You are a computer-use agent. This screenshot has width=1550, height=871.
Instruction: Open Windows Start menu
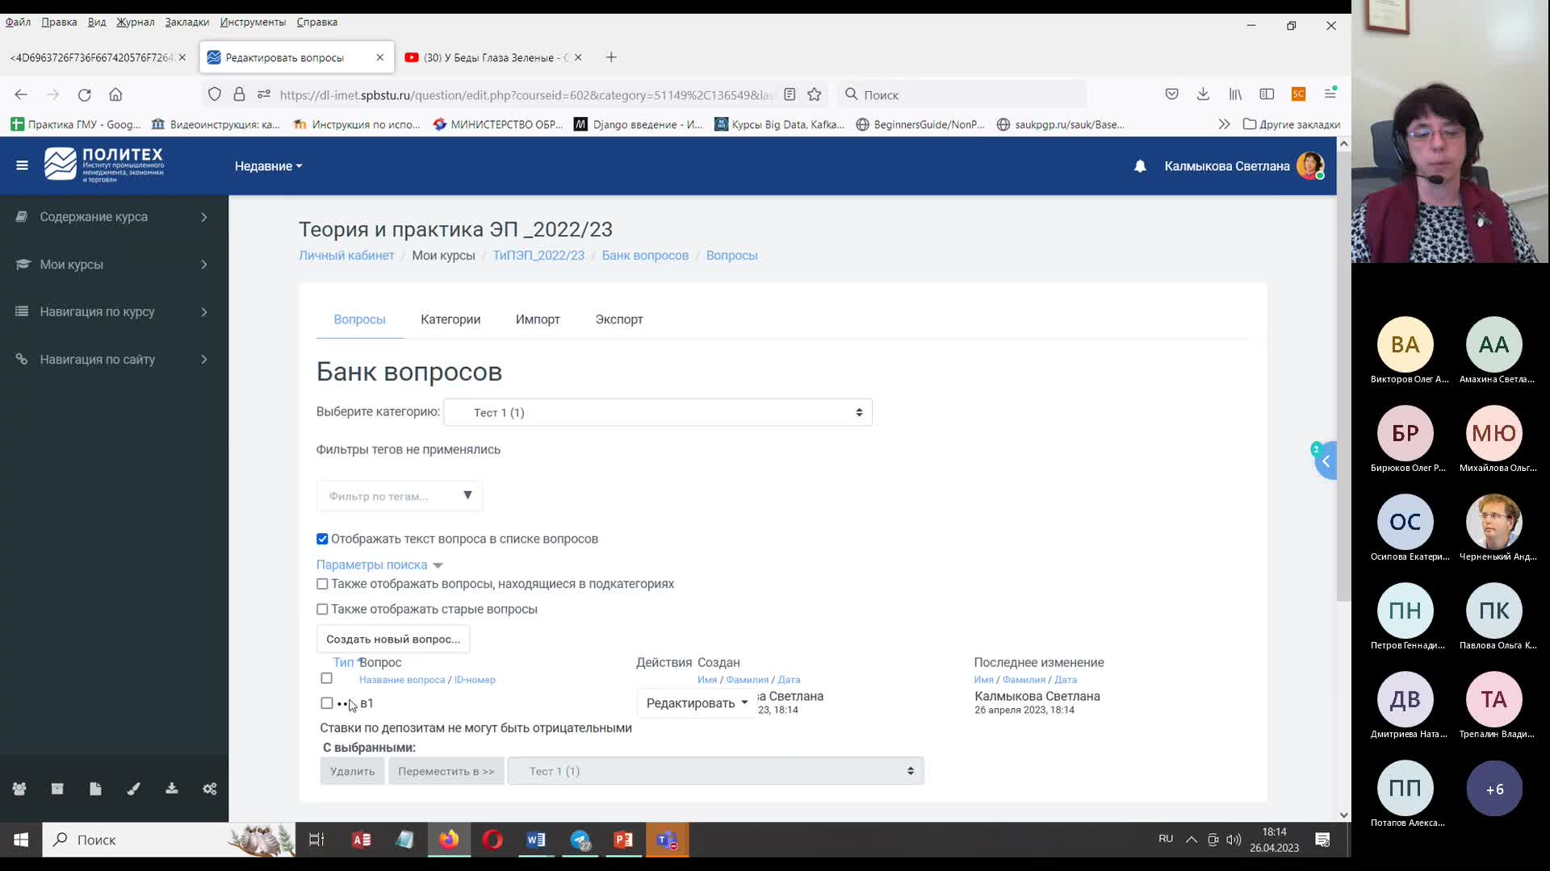21,840
